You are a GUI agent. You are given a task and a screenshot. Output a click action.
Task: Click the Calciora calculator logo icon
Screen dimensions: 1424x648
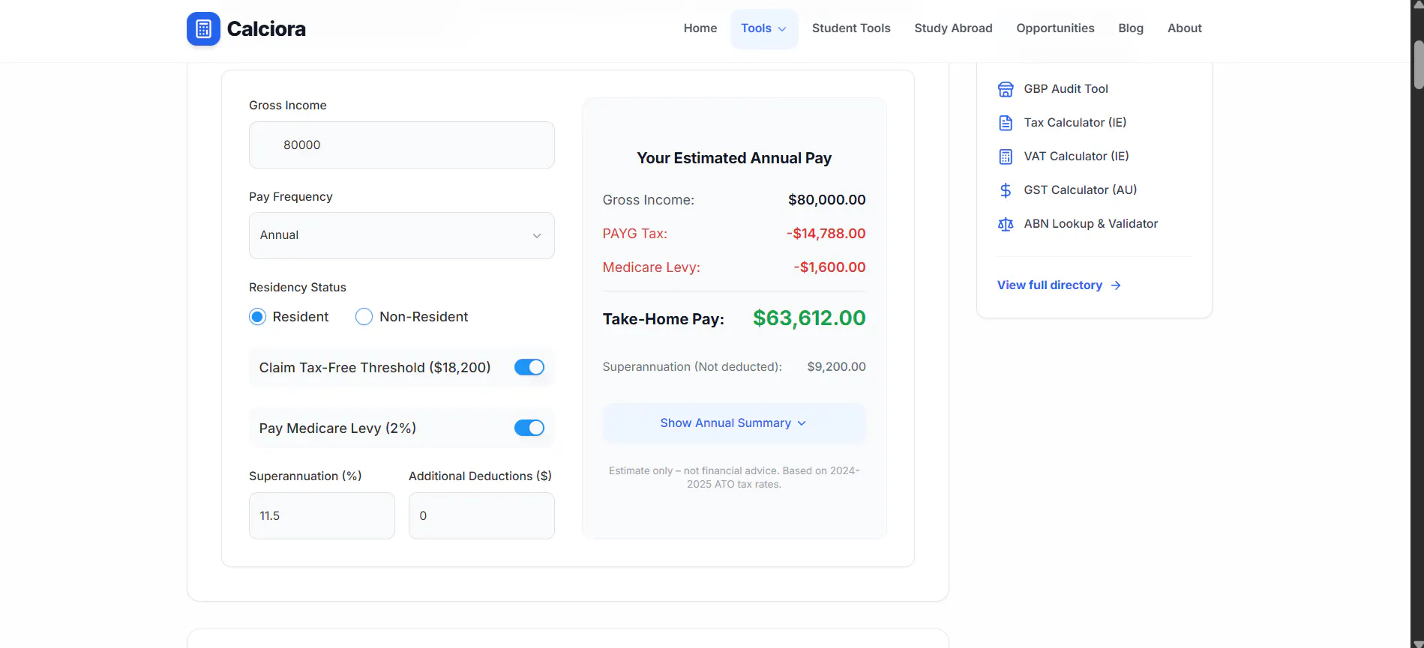(x=203, y=28)
